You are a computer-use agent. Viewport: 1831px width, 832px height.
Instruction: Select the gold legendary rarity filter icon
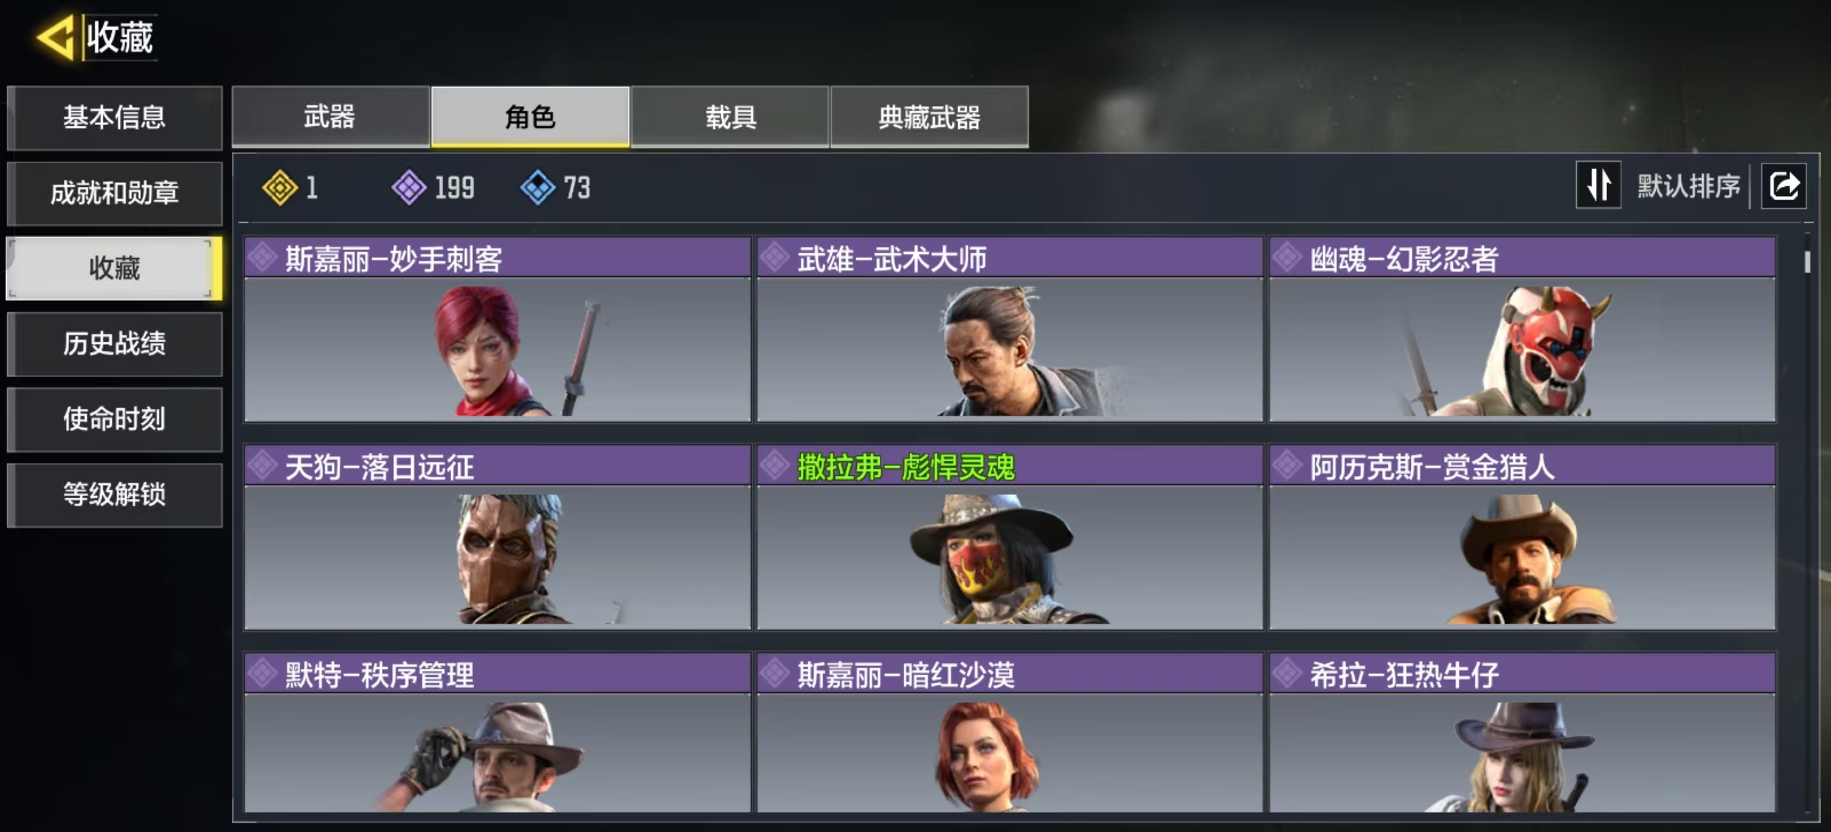(x=279, y=188)
